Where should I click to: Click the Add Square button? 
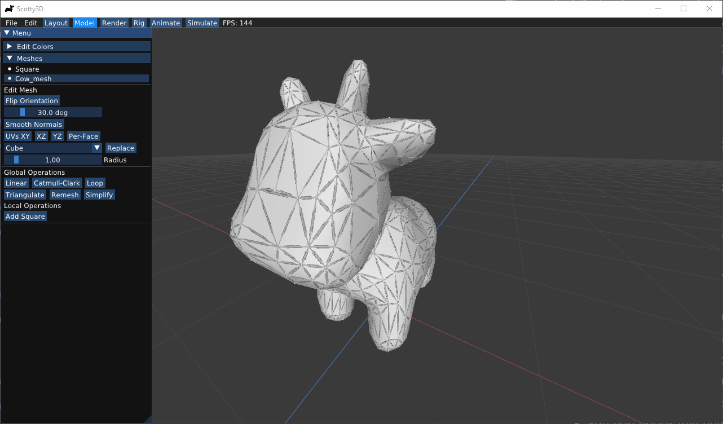(25, 217)
